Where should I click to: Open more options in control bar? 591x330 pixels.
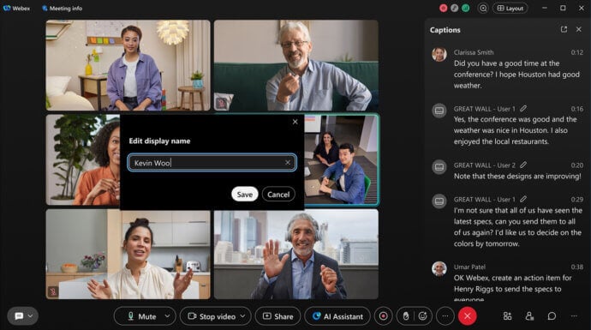pos(445,316)
